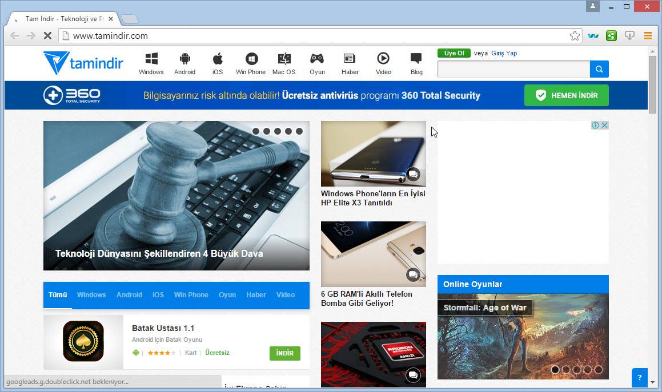Viewport: 662px width, 392px height.
Task: Open Chrome's hamburger menu
Action: point(648,36)
